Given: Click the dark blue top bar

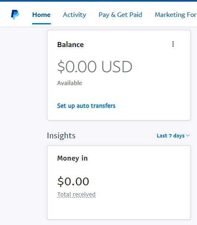Looking at the screenshot, I should [x=98, y=1].
